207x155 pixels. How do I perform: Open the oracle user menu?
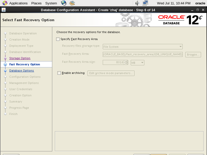pos(200,3)
